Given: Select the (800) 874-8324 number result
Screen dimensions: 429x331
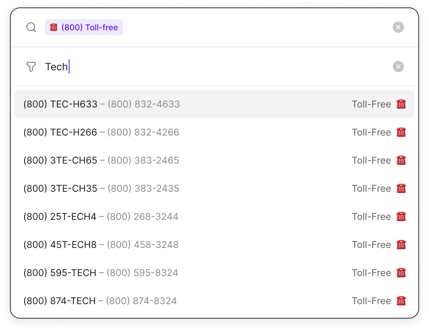Looking at the screenshot, I should 141,301.
